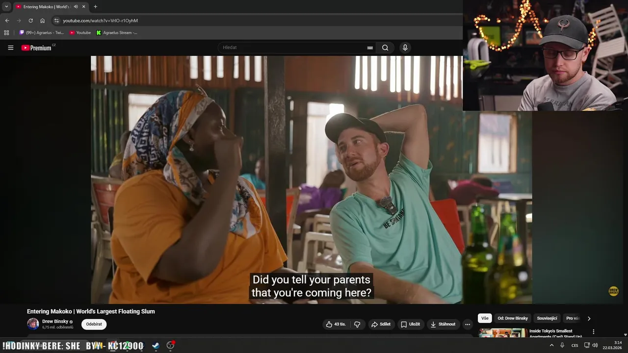Open more actions three-dot menu
The height and width of the screenshot is (353, 628).
(468, 324)
